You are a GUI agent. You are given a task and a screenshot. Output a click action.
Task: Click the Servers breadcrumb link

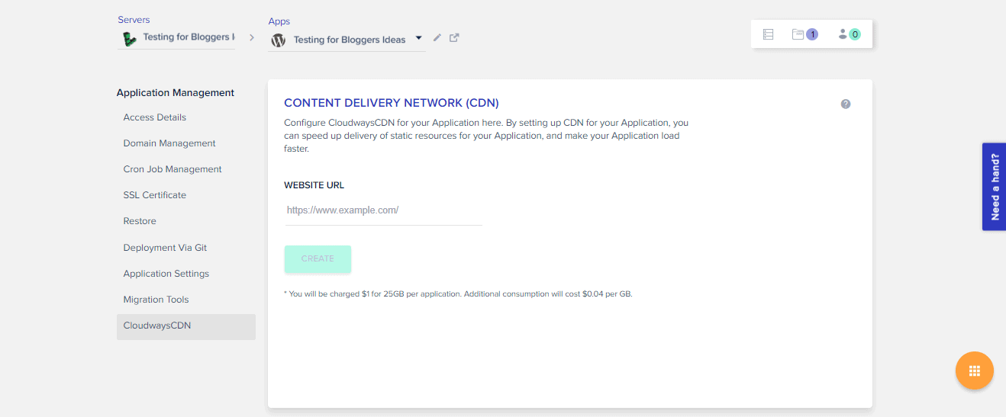pos(134,20)
